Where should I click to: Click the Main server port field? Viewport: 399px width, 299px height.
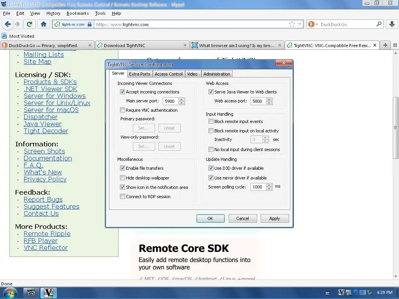click(x=171, y=101)
